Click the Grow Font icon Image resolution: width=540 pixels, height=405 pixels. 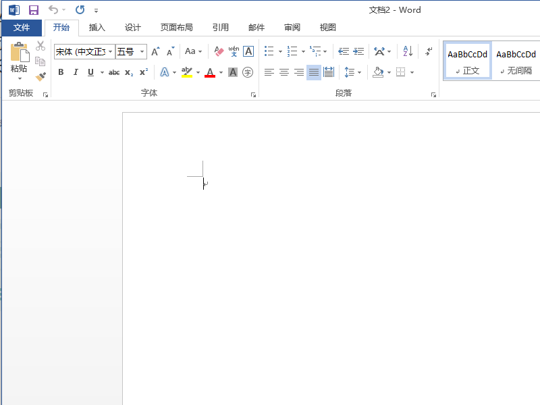click(155, 51)
